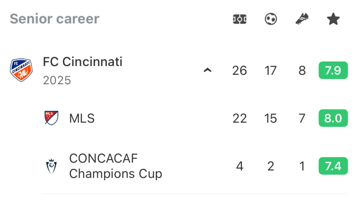This screenshot has height=202, width=358.
Task: Open the FC Cincinnati team name
Action: [x=83, y=62]
